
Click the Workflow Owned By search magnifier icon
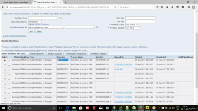[x=97, y=27]
